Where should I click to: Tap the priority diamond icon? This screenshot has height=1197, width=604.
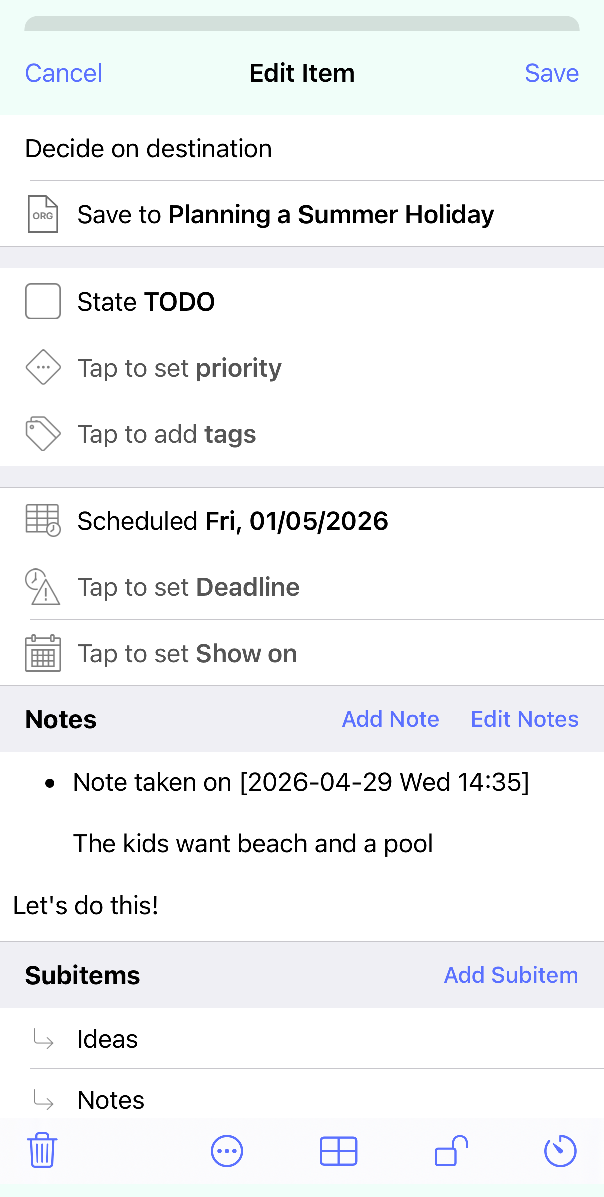(x=43, y=367)
